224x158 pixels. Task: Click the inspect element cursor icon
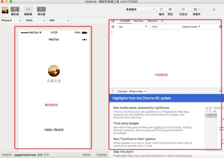coord(113,21)
